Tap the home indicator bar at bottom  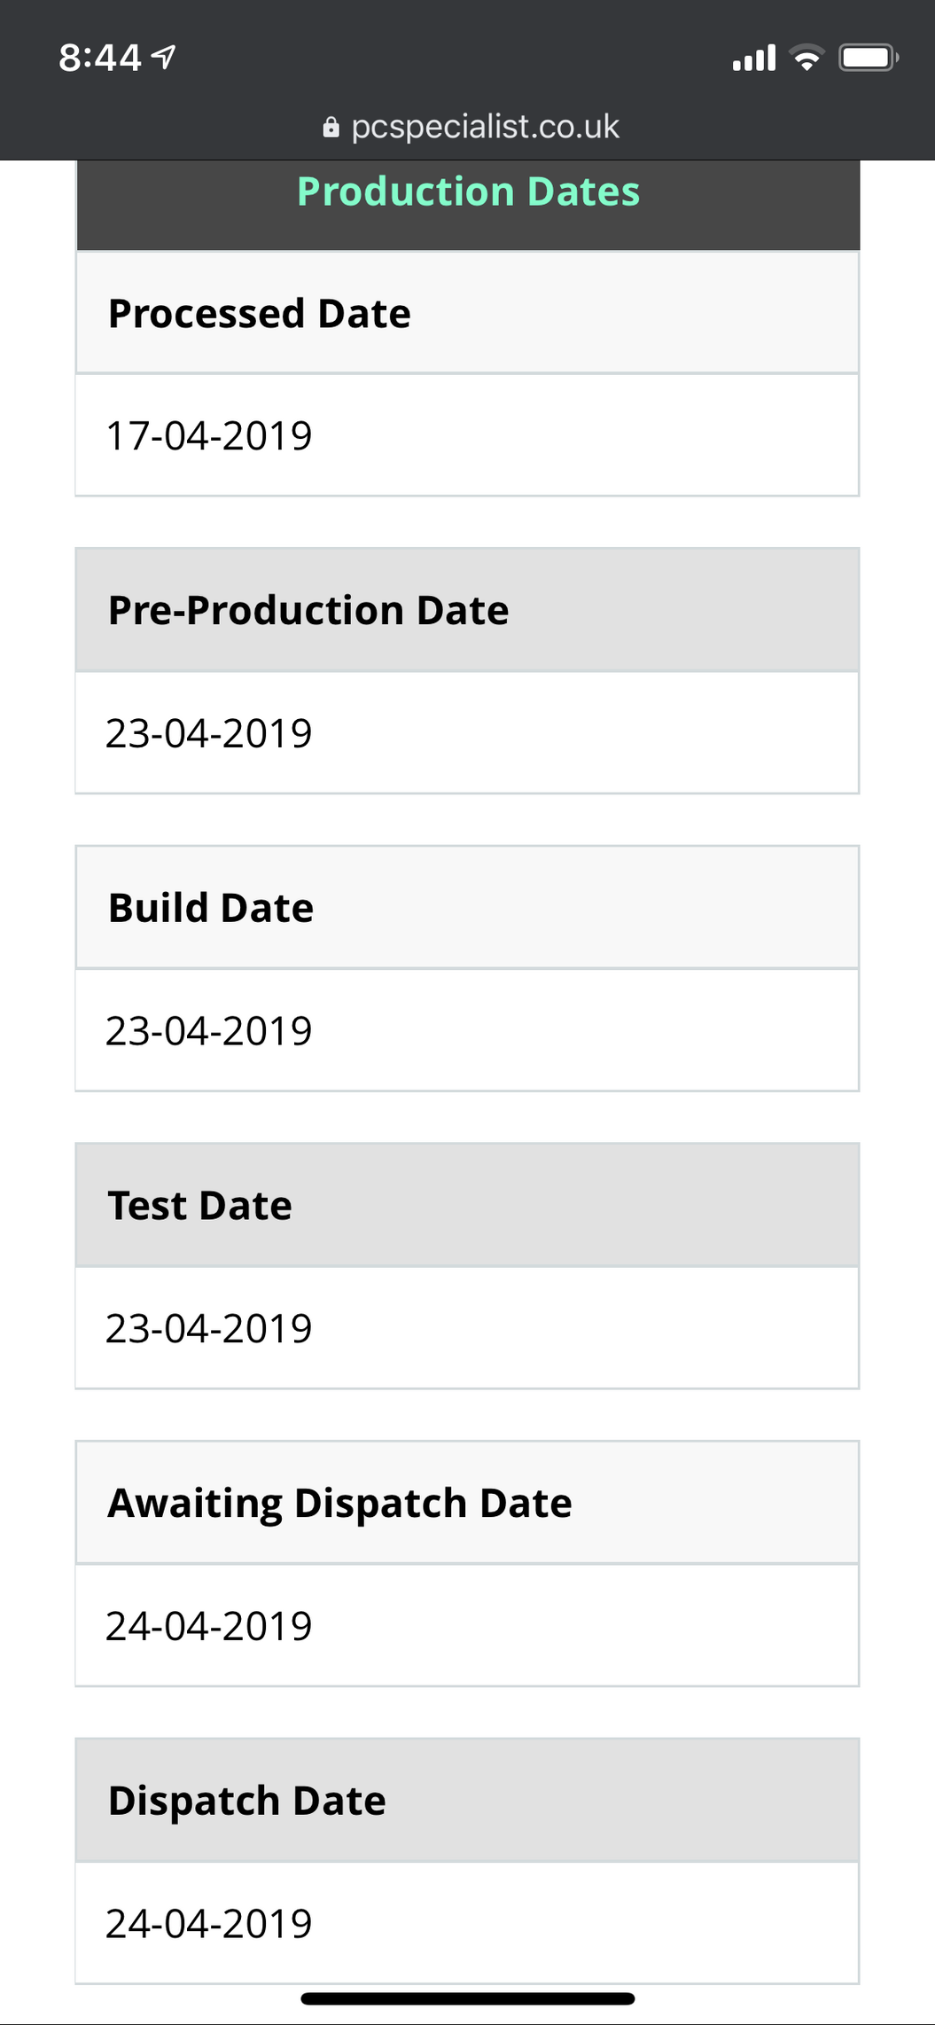pos(468,1998)
